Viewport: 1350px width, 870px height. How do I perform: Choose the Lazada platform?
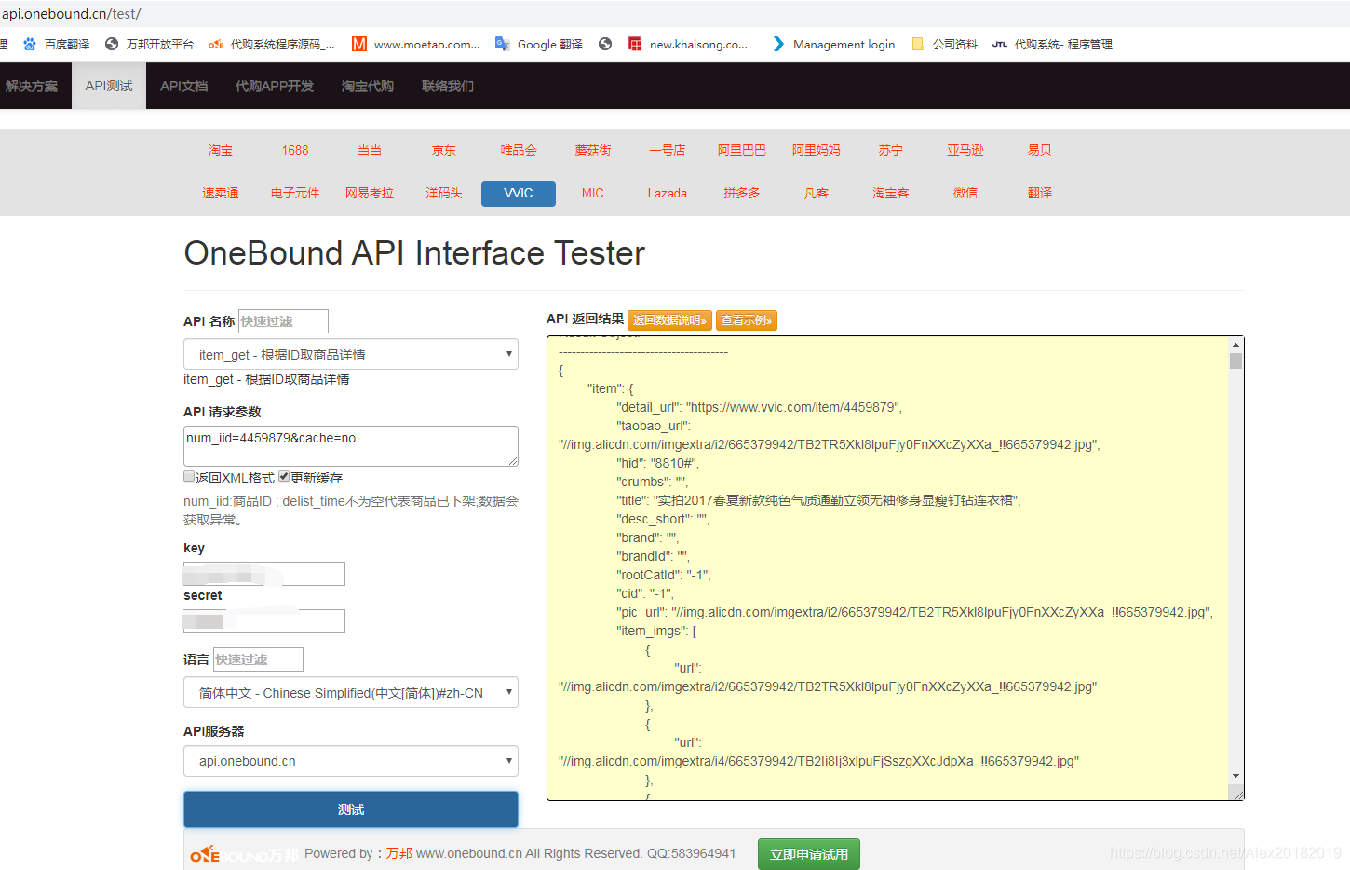[668, 193]
